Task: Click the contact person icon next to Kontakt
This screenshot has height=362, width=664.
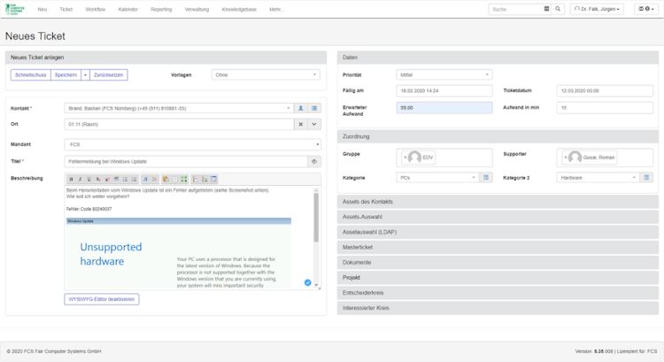Action: tap(301, 108)
